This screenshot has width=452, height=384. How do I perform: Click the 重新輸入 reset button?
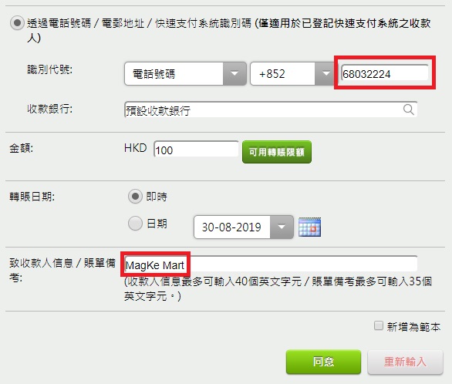[x=405, y=362]
